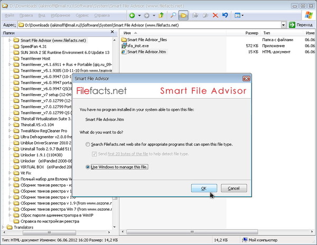Click the Filefacts.net logo in dialog
Viewport: 317px width, 245px height.
pyautogui.click(x=101, y=91)
